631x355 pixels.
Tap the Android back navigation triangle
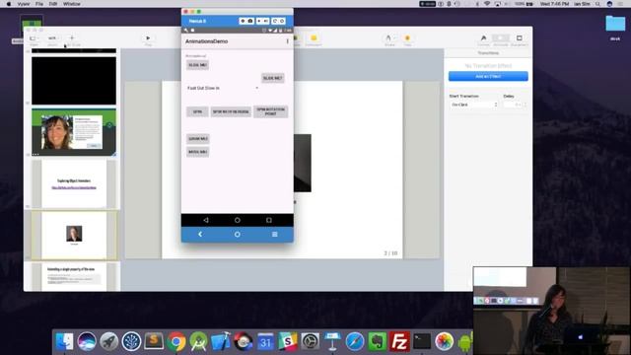206,220
